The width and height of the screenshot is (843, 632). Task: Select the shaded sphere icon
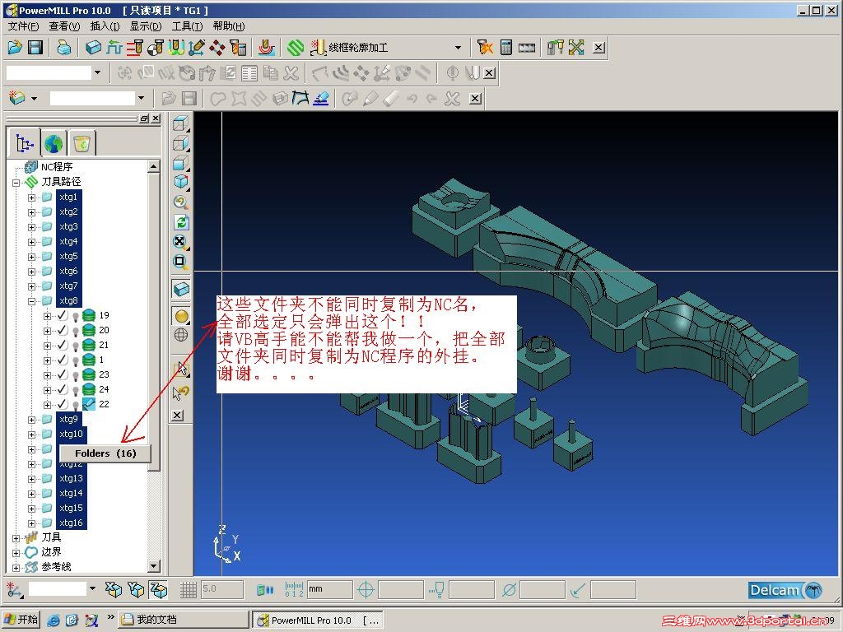coord(181,316)
